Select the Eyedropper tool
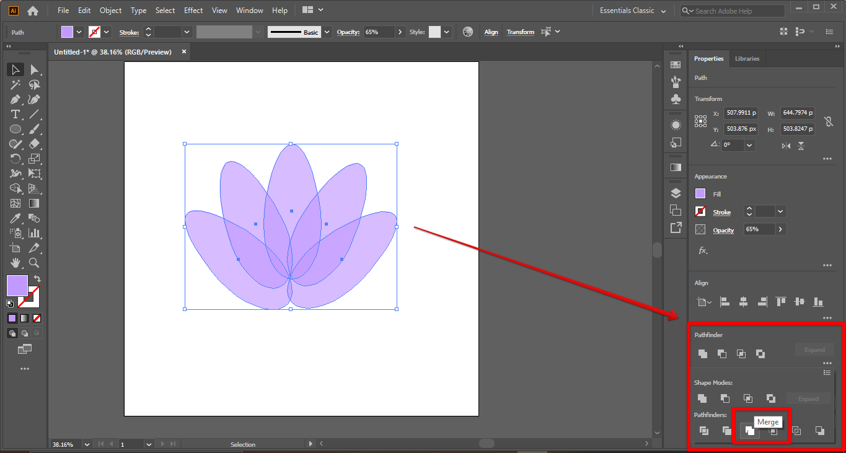 (15, 218)
